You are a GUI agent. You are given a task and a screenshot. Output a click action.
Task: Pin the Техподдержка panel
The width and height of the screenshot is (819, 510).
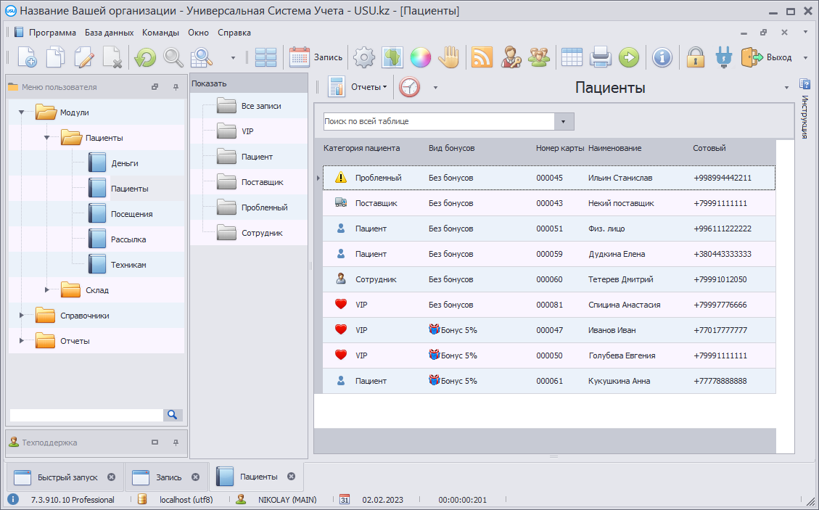(x=176, y=443)
